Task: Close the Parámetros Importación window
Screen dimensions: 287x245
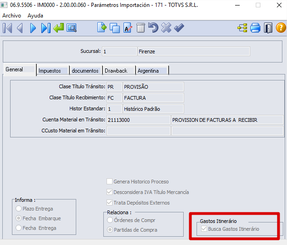Action: tap(279, 5)
